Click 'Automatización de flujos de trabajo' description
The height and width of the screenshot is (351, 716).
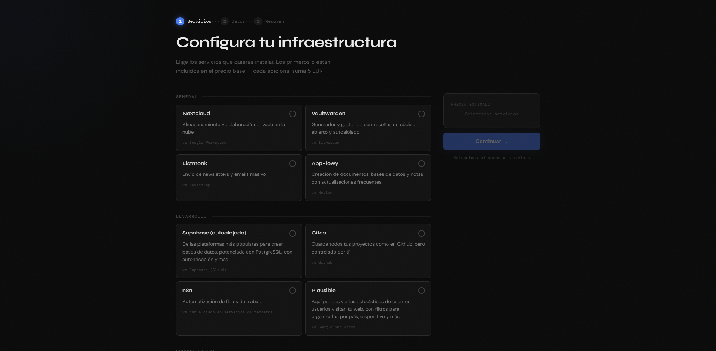[222, 302]
